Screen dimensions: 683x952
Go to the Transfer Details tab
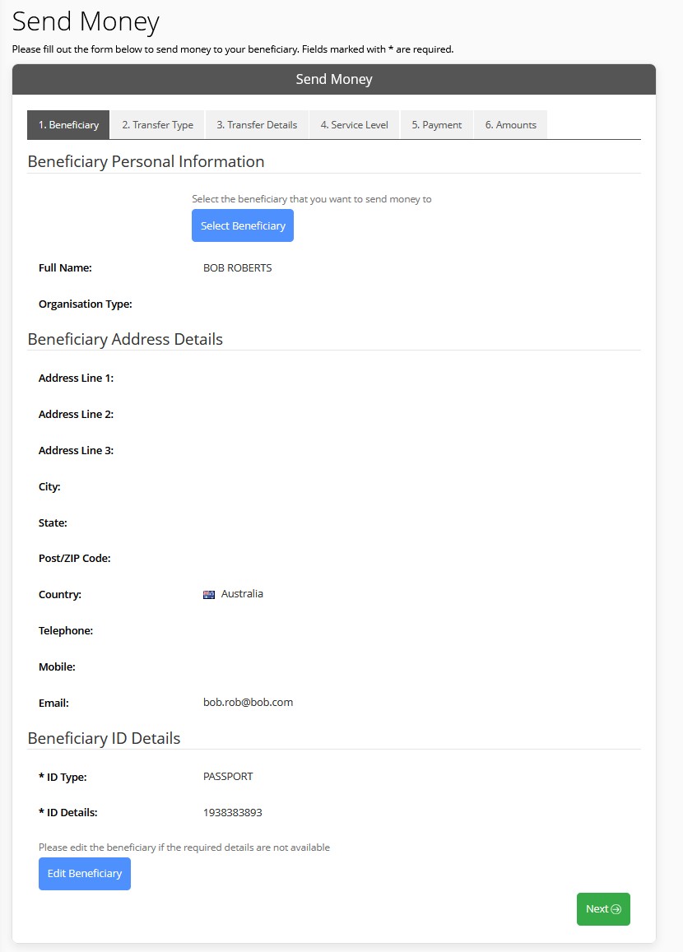click(257, 124)
